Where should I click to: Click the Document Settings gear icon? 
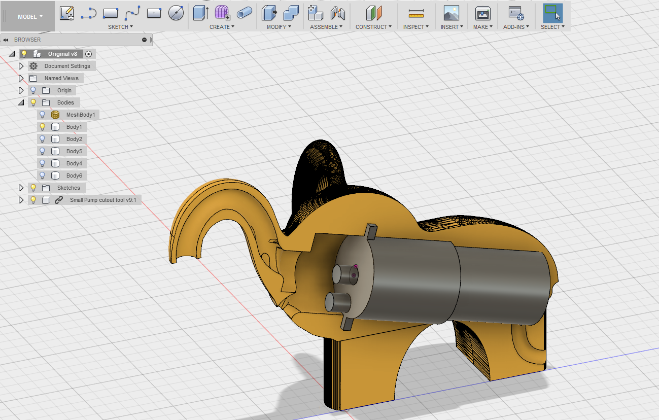(x=33, y=66)
